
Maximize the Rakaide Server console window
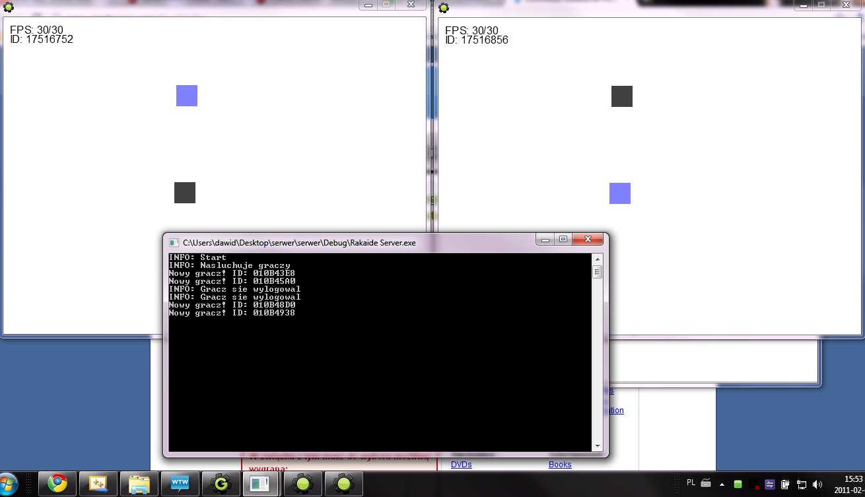(563, 239)
